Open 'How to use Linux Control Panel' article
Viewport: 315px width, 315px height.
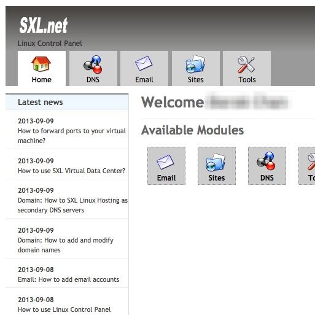point(64,309)
